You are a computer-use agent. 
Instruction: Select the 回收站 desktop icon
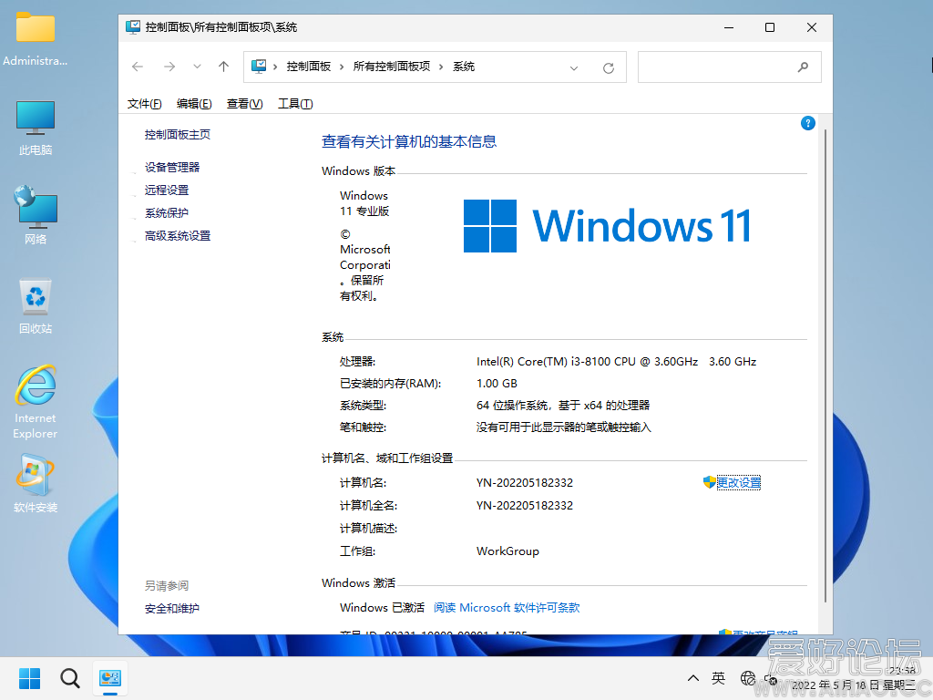36,306
